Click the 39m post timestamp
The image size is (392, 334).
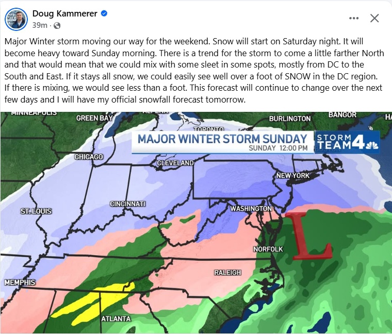tap(40, 25)
